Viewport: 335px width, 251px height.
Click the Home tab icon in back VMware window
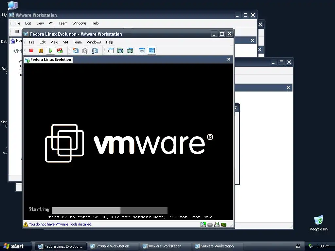(13, 41)
